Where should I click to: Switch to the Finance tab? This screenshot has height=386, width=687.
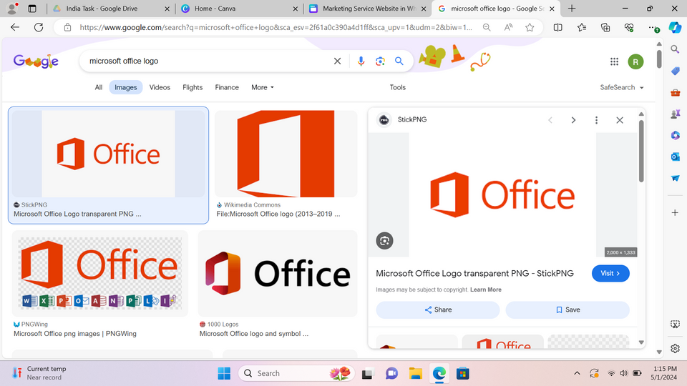click(227, 87)
